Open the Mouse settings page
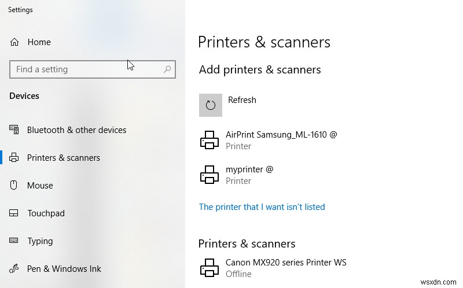This screenshot has width=463, height=288. pos(40,186)
